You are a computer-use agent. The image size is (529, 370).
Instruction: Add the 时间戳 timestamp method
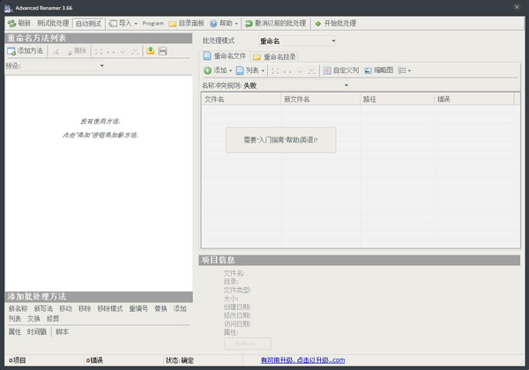point(37,332)
